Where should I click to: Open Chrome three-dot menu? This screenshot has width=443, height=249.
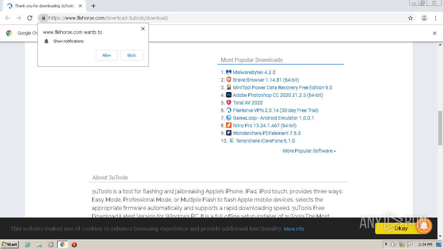coord(435,18)
